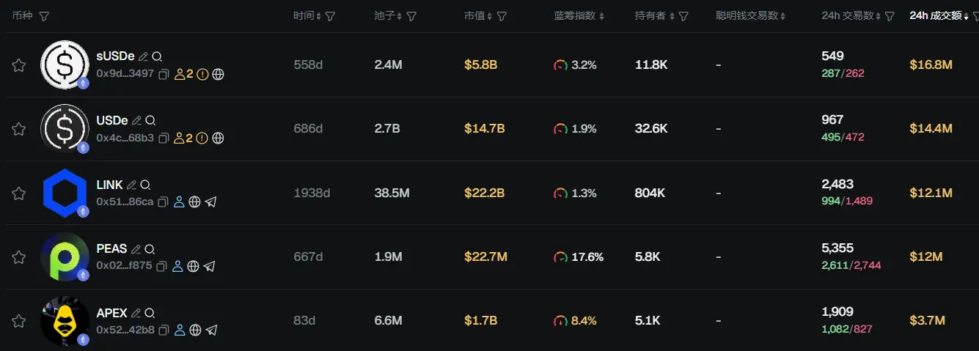Open the 币种 column filter
Viewport: 979px width, 351px height.
(44, 16)
